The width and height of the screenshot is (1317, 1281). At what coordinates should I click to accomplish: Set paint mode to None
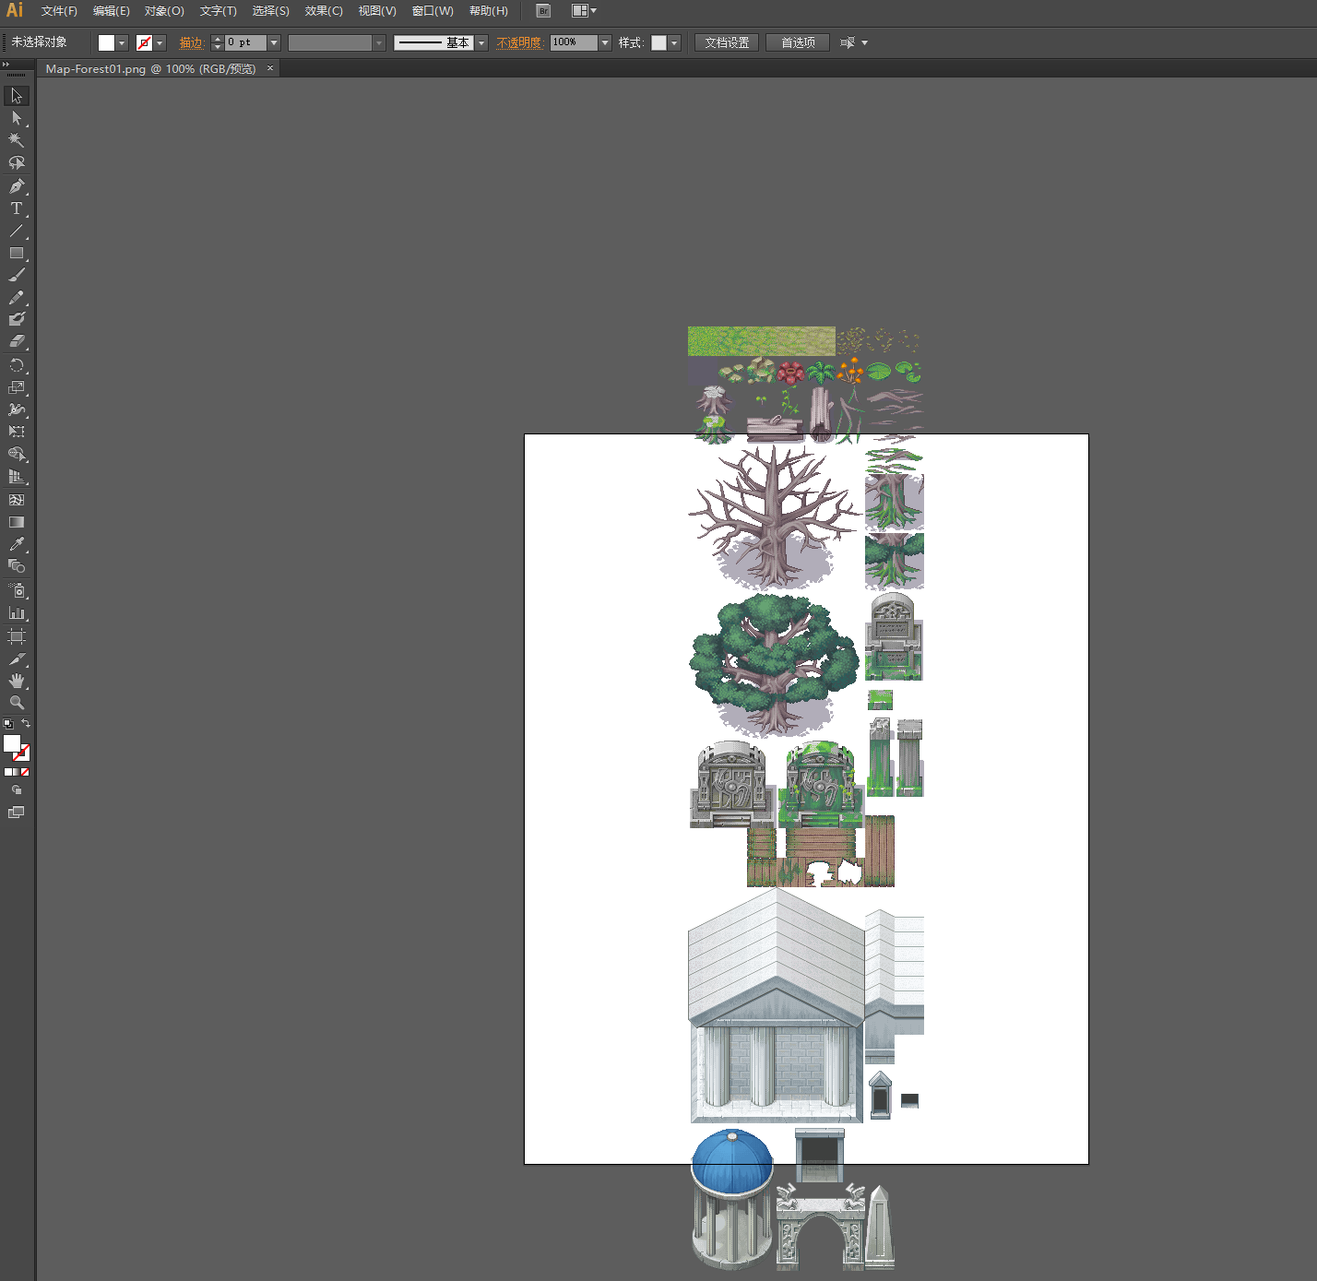25,772
